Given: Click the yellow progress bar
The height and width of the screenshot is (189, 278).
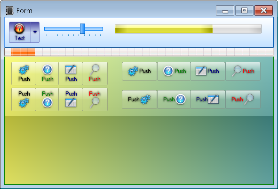Looking at the screenshot, I should click(x=188, y=29).
